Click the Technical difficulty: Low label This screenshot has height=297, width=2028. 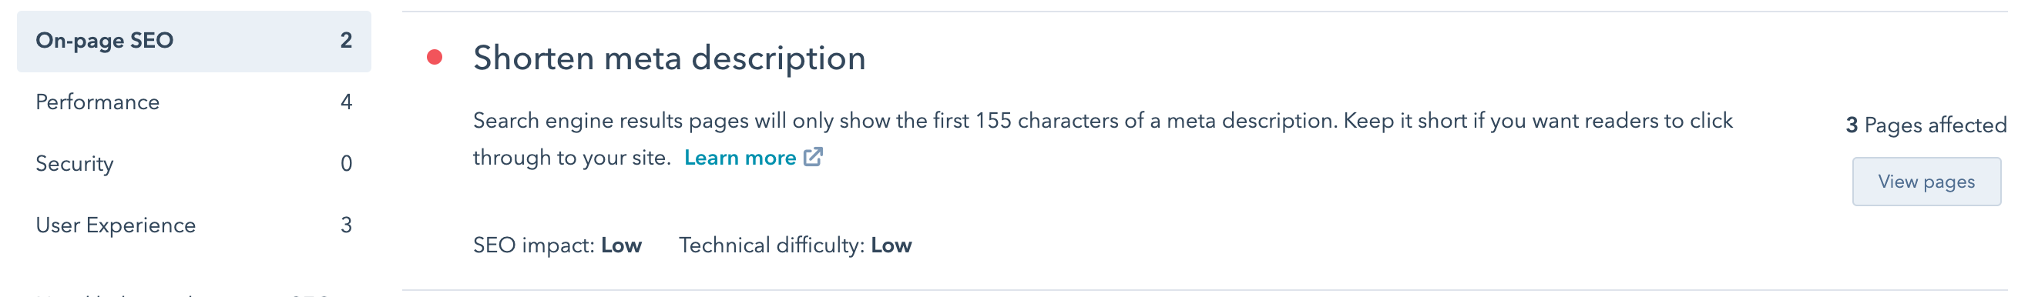coord(795,245)
